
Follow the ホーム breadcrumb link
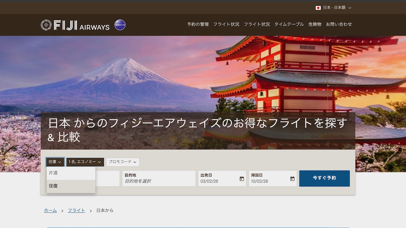[50, 210]
